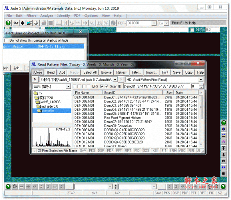
Task: Open the Filters menu
Action: 31,16
